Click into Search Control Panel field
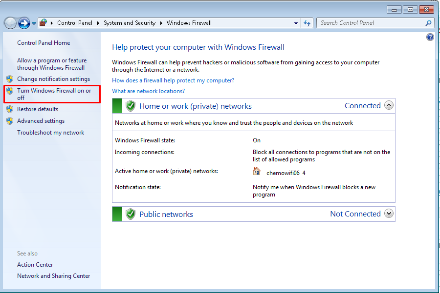Viewport: 440px width, 293px height. [371, 23]
